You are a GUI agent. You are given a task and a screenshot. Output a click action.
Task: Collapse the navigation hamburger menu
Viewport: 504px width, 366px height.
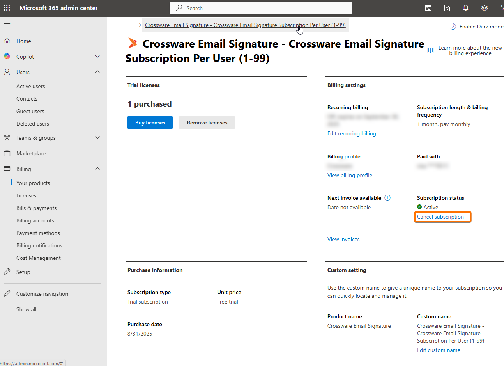(x=7, y=25)
